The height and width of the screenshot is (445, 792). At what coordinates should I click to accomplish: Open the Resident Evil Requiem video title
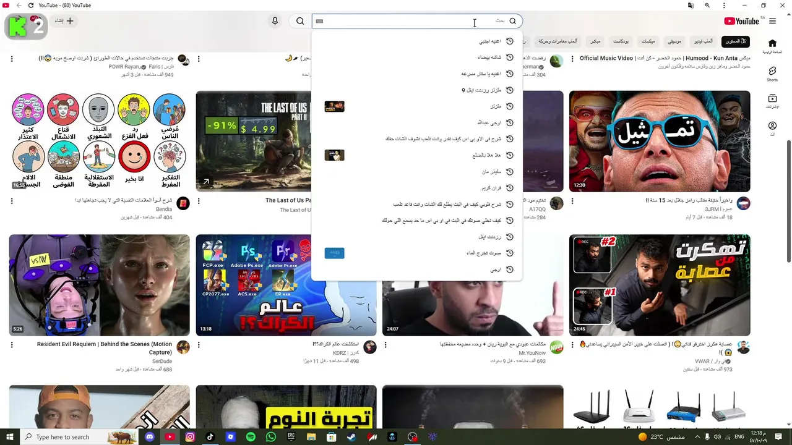point(105,348)
